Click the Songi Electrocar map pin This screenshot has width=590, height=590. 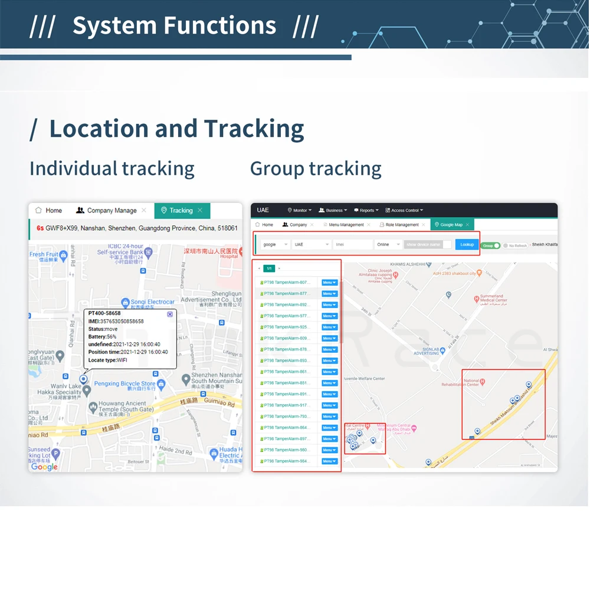125,302
